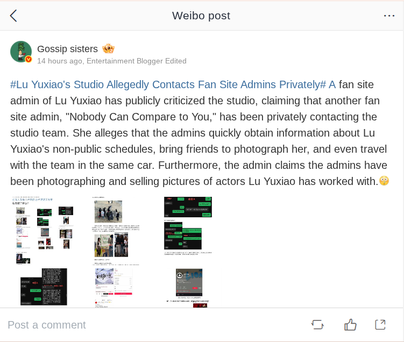
Task: Like the post with thumbs-up icon
Action: click(x=350, y=324)
